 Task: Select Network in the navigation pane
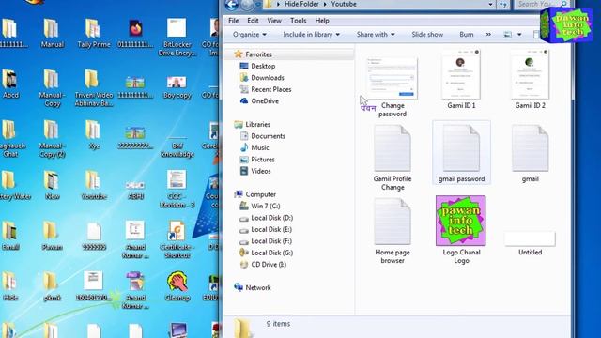(258, 288)
